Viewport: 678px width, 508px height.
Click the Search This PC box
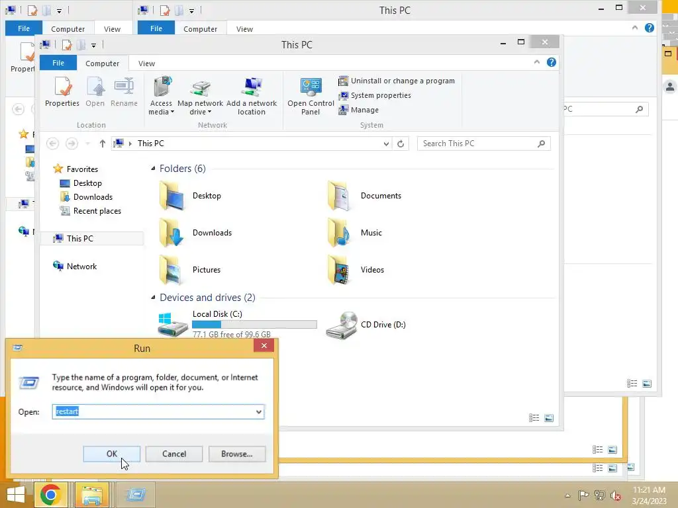click(x=483, y=144)
